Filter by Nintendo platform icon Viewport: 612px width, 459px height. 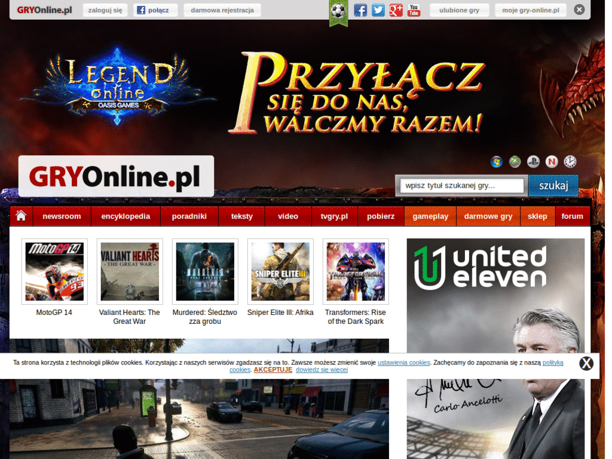point(552,161)
